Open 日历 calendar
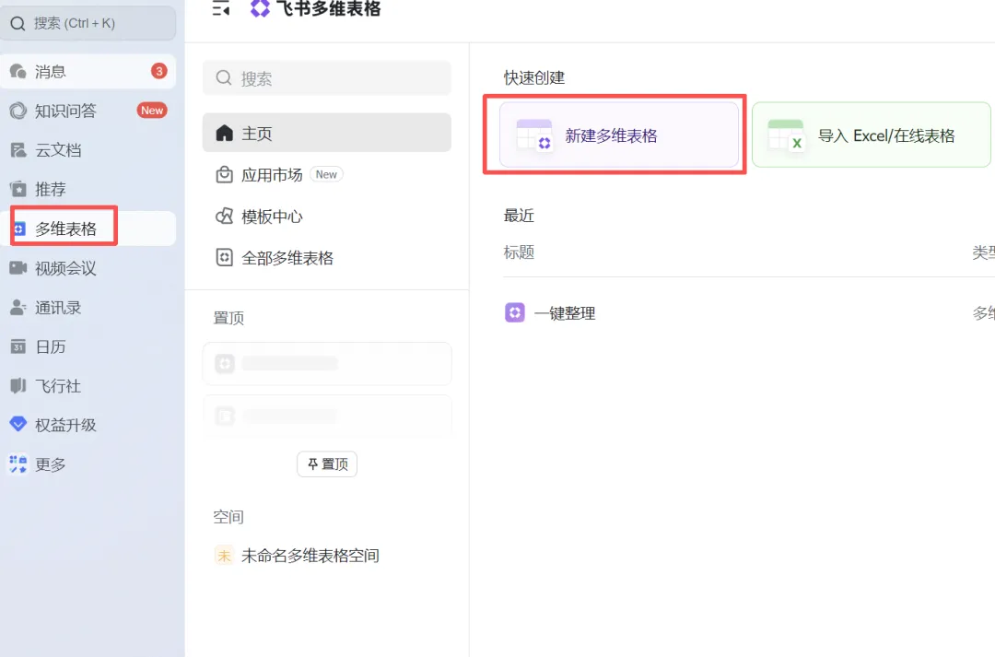995x657 pixels. tap(88, 346)
